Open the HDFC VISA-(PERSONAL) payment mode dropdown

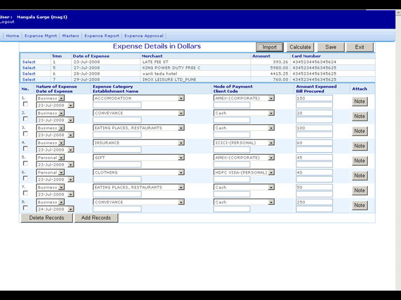244,173
